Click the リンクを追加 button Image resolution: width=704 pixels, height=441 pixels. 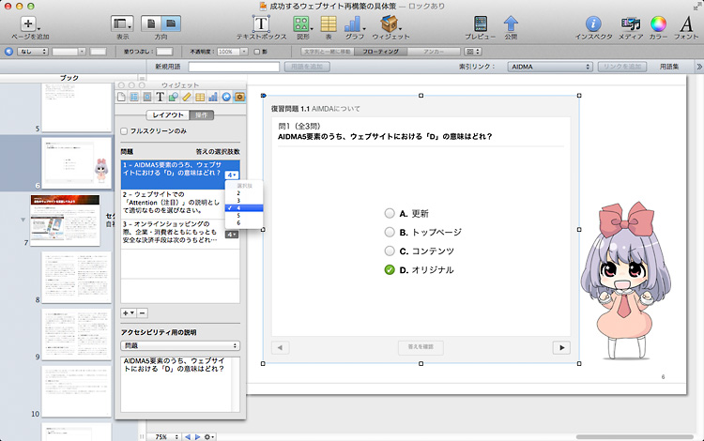click(622, 67)
